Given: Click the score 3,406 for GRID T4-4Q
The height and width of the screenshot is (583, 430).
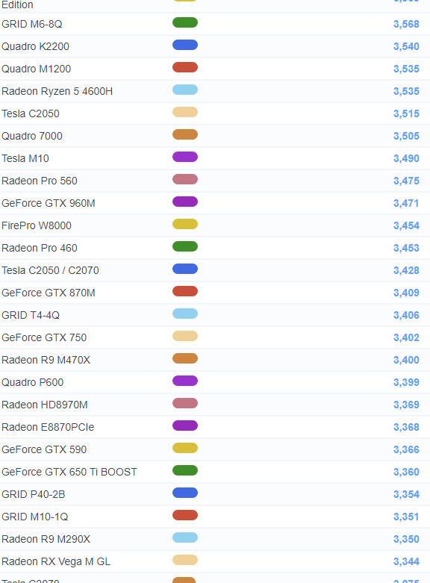Looking at the screenshot, I should [x=406, y=315].
